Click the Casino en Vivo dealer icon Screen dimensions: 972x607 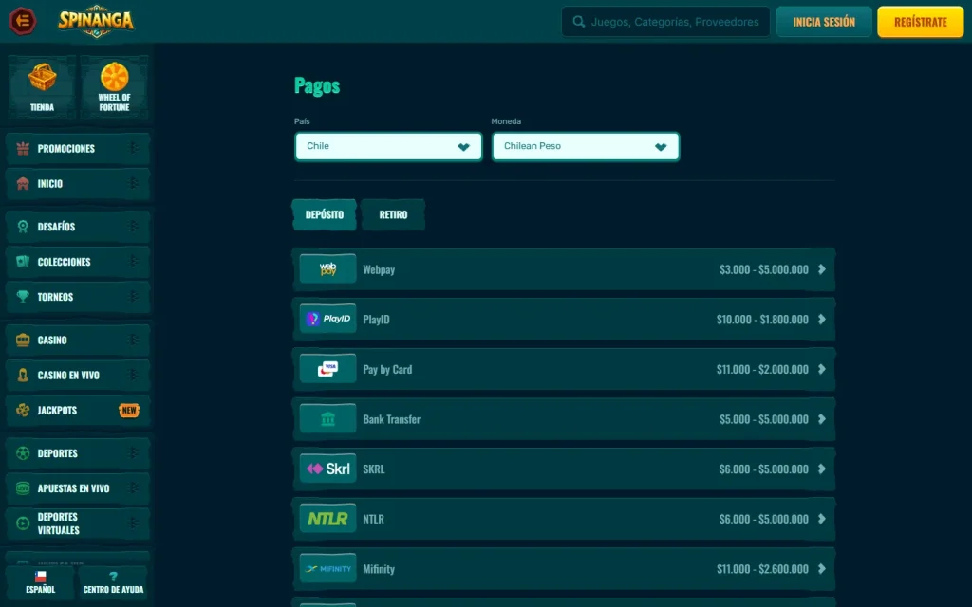click(23, 376)
